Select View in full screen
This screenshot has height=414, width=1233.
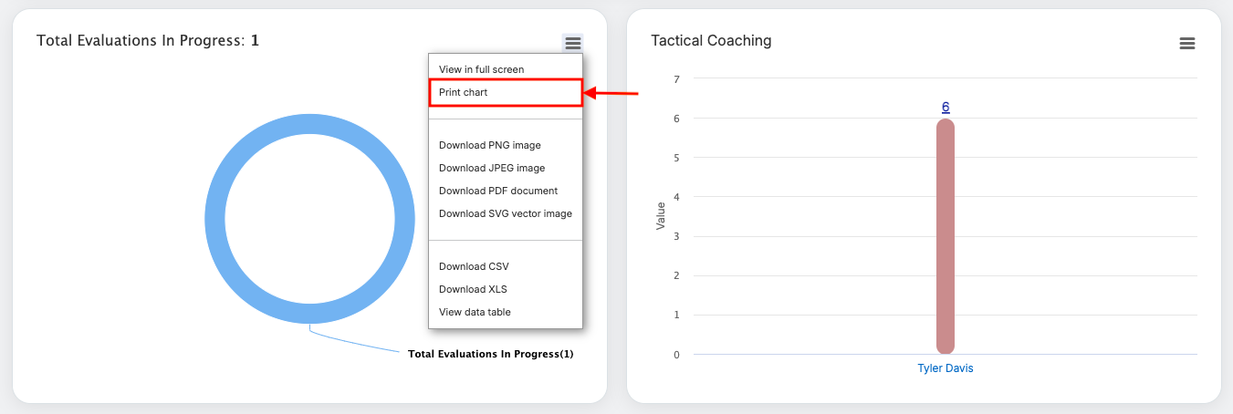pyautogui.click(x=481, y=69)
